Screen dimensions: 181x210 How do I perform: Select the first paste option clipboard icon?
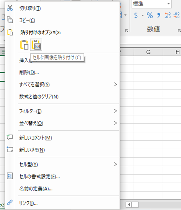[x=24, y=45]
